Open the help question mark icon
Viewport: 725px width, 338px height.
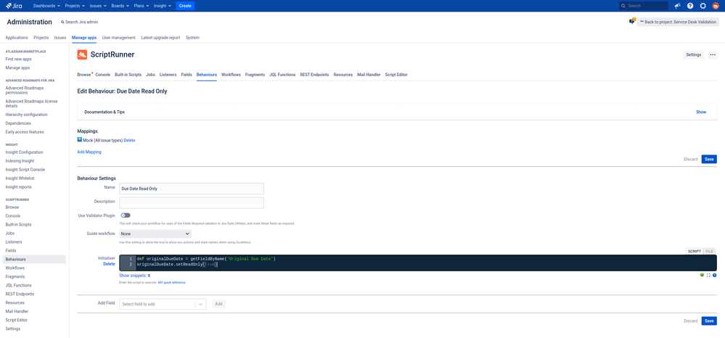[690, 6]
